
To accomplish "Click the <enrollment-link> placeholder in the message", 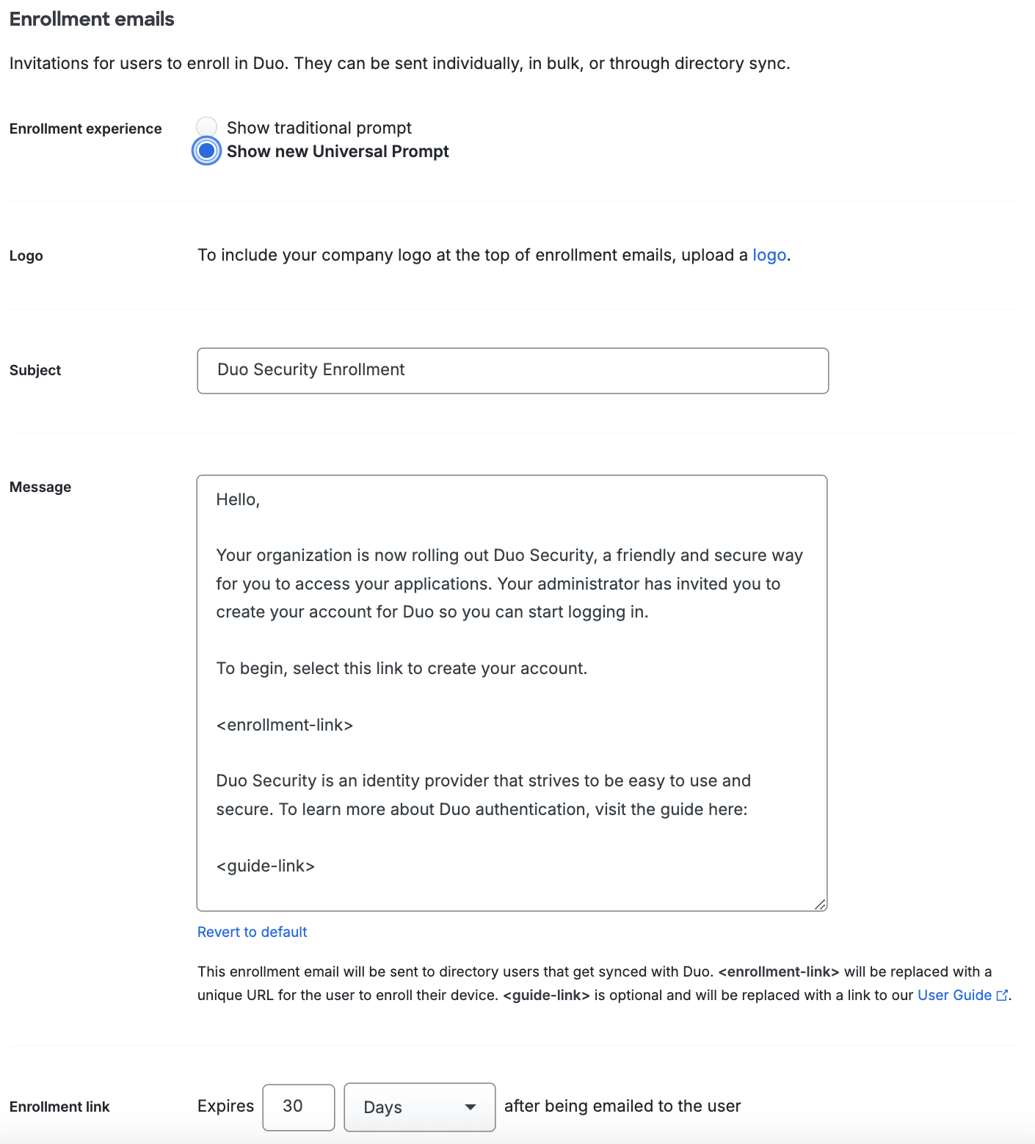I will pyautogui.click(x=285, y=725).
